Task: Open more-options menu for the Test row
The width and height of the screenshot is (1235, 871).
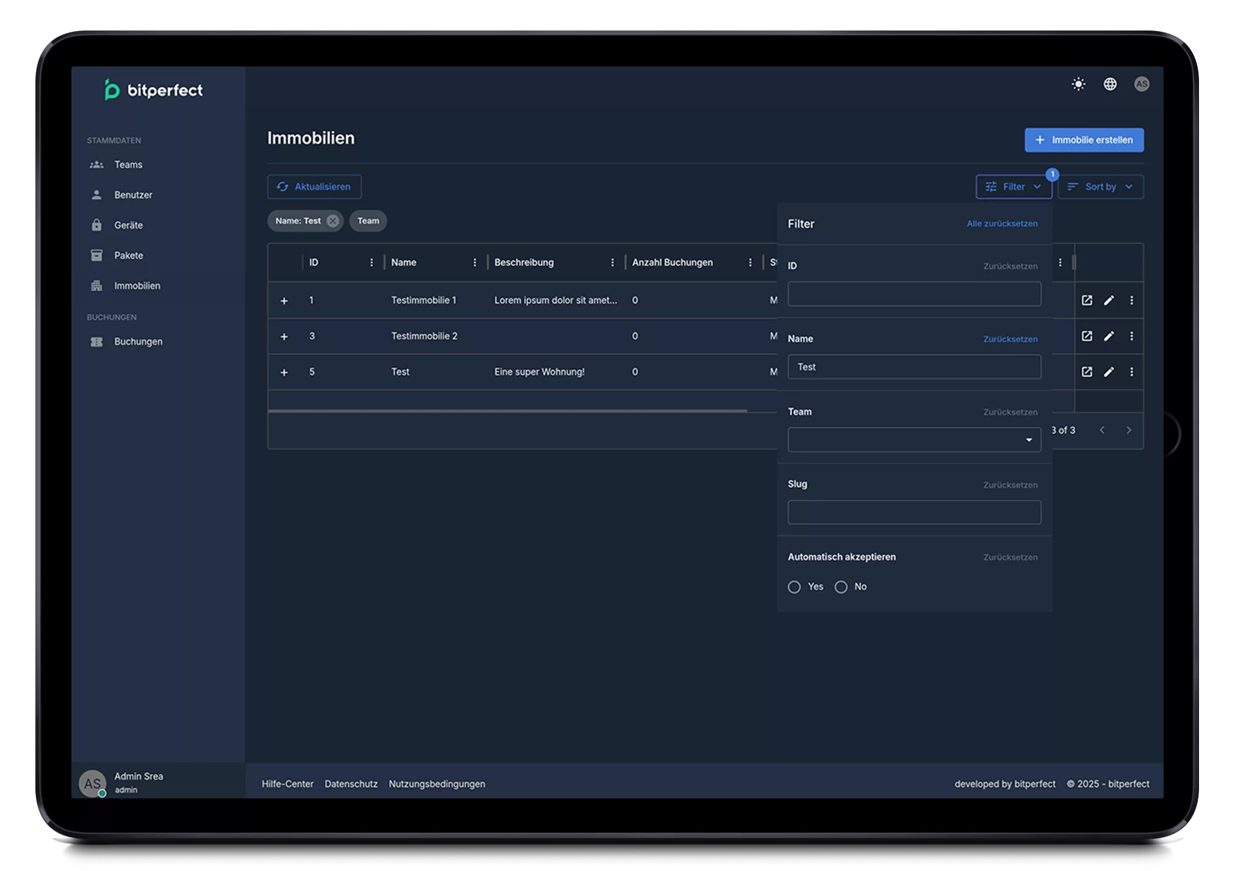Action: tap(1131, 372)
